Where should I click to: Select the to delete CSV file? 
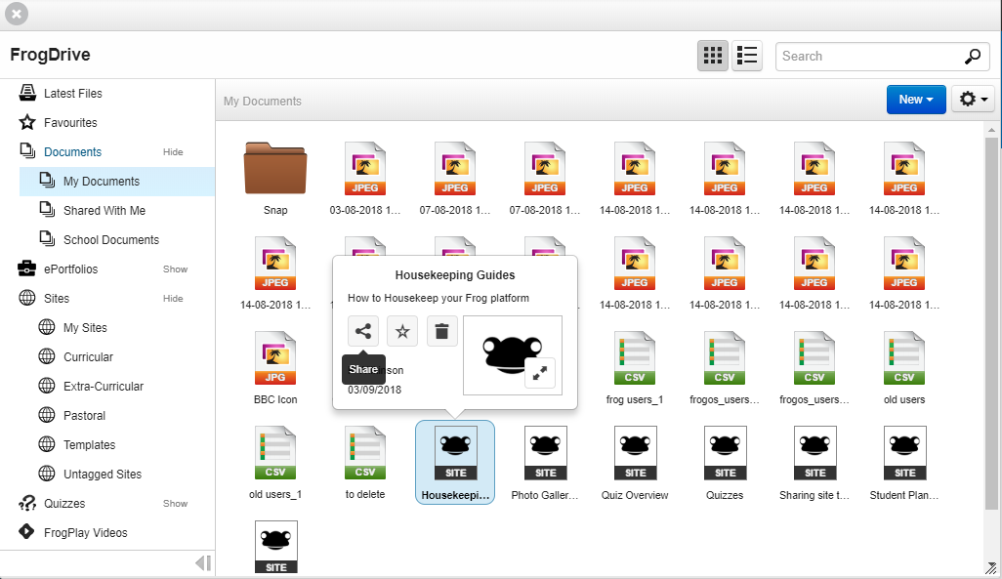365,463
